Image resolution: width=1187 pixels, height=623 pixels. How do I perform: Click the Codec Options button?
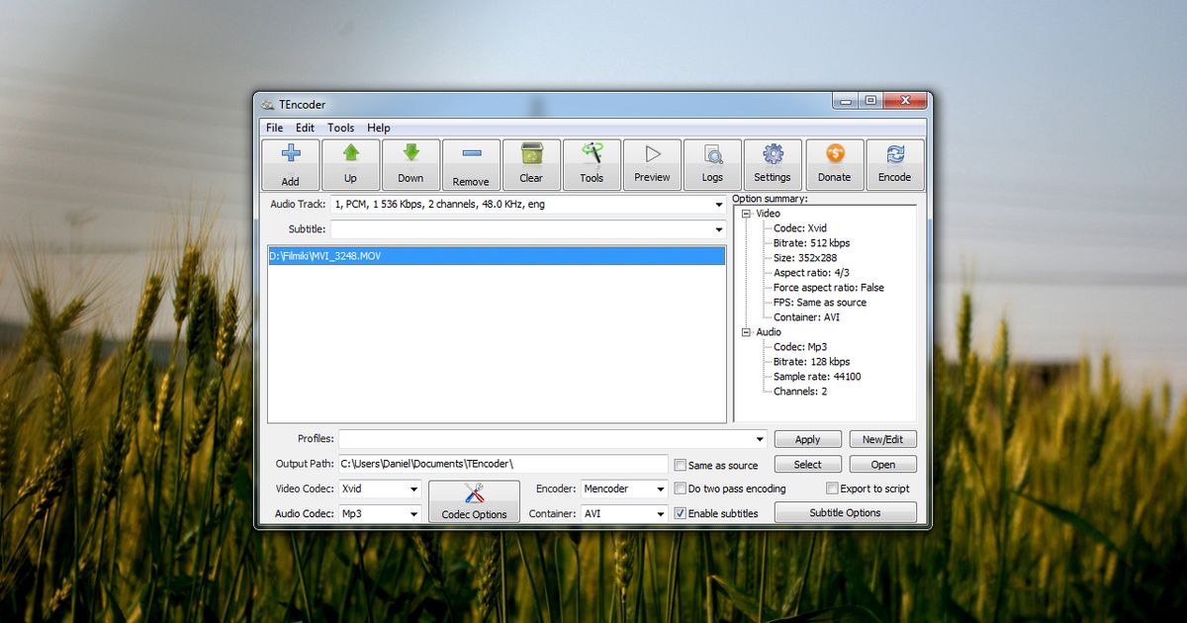click(x=474, y=501)
